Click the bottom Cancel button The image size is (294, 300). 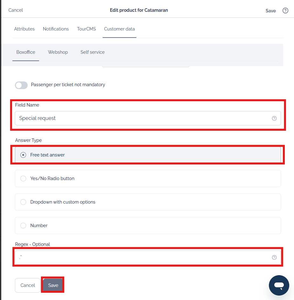(28, 285)
